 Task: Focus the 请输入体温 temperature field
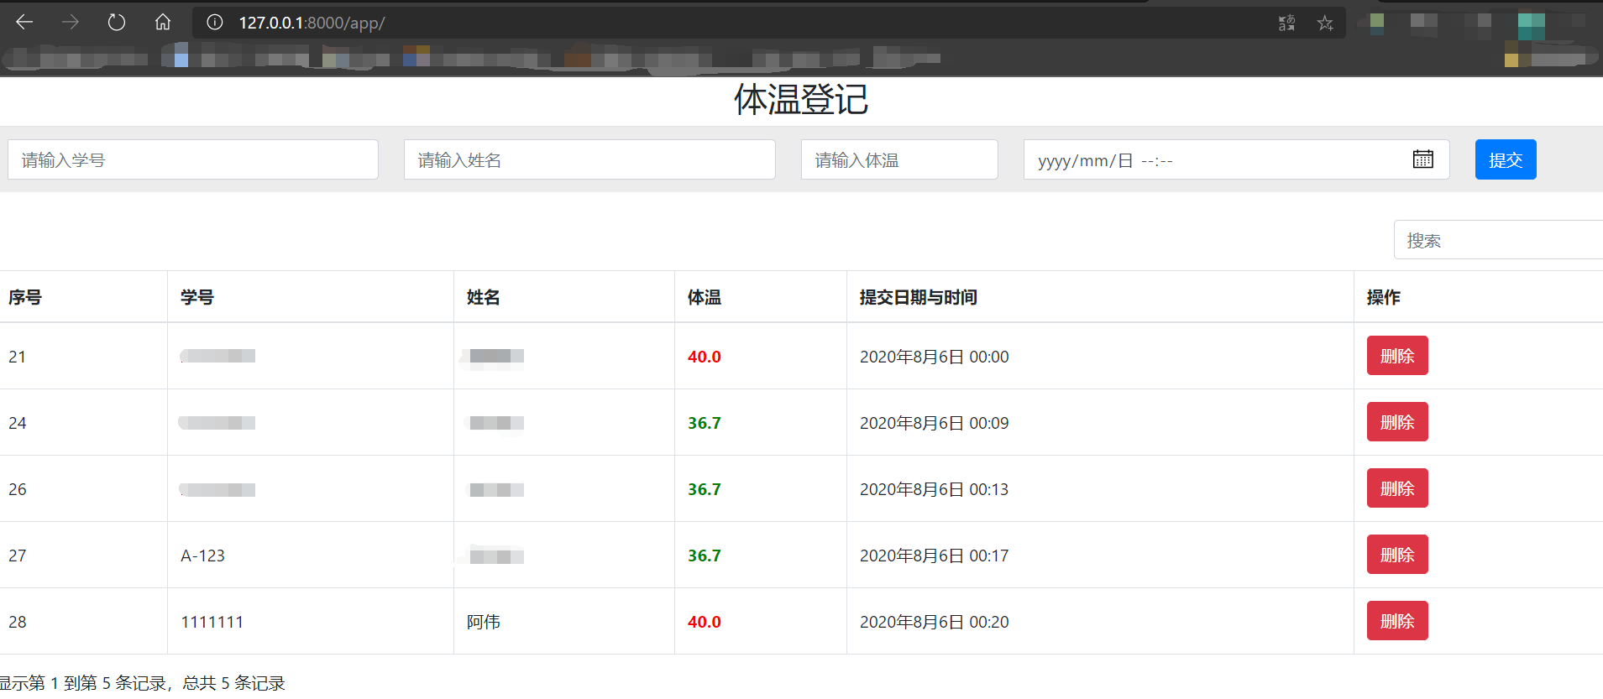coord(899,159)
